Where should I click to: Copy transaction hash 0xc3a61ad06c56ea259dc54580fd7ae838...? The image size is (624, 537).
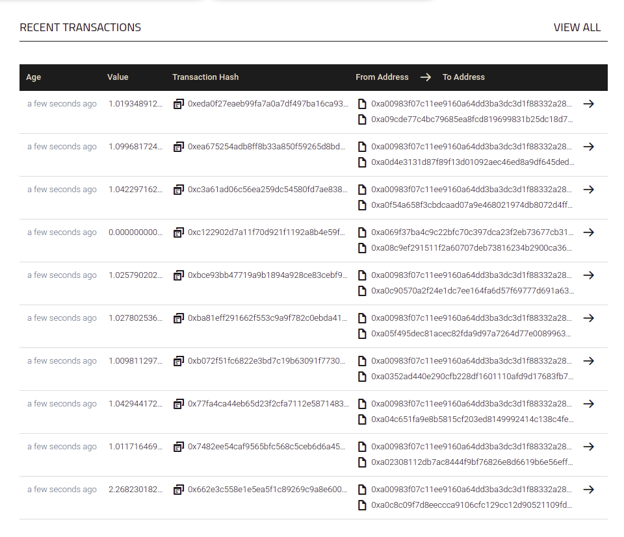tap(179, 190)
